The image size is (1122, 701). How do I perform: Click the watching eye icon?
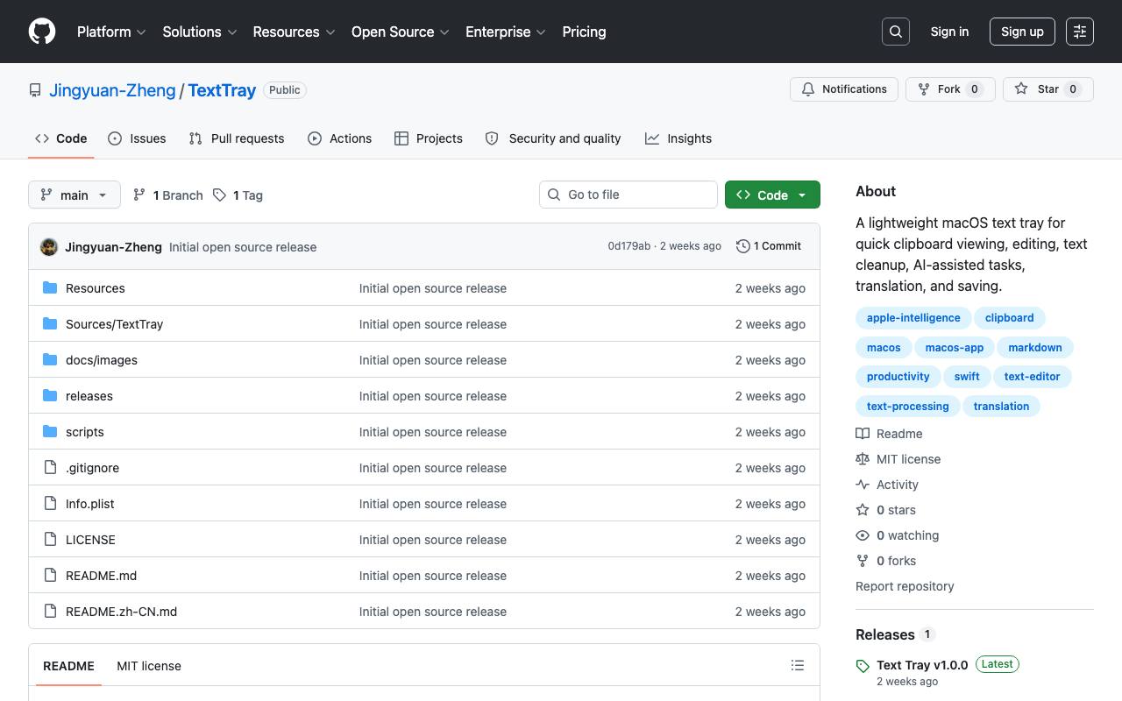click(863, 535)
